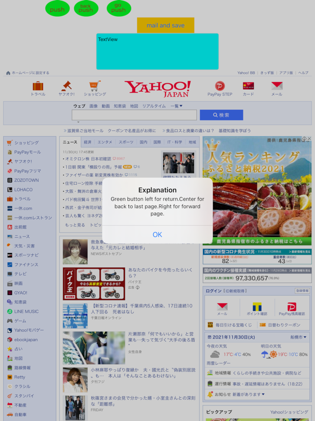
Task: Tap the mail and save button
Action: (x=166, y=25)
